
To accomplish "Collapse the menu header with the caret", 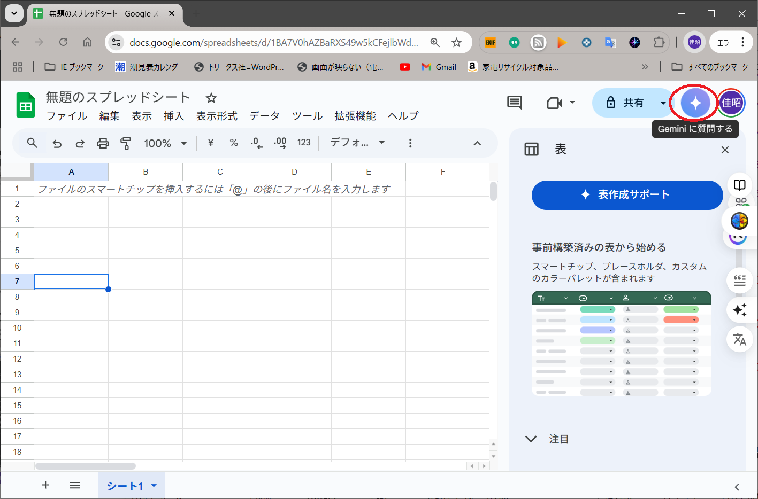I will (x=477, y=143).
